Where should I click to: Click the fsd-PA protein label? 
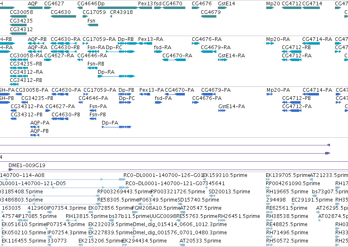pos(163,98)
